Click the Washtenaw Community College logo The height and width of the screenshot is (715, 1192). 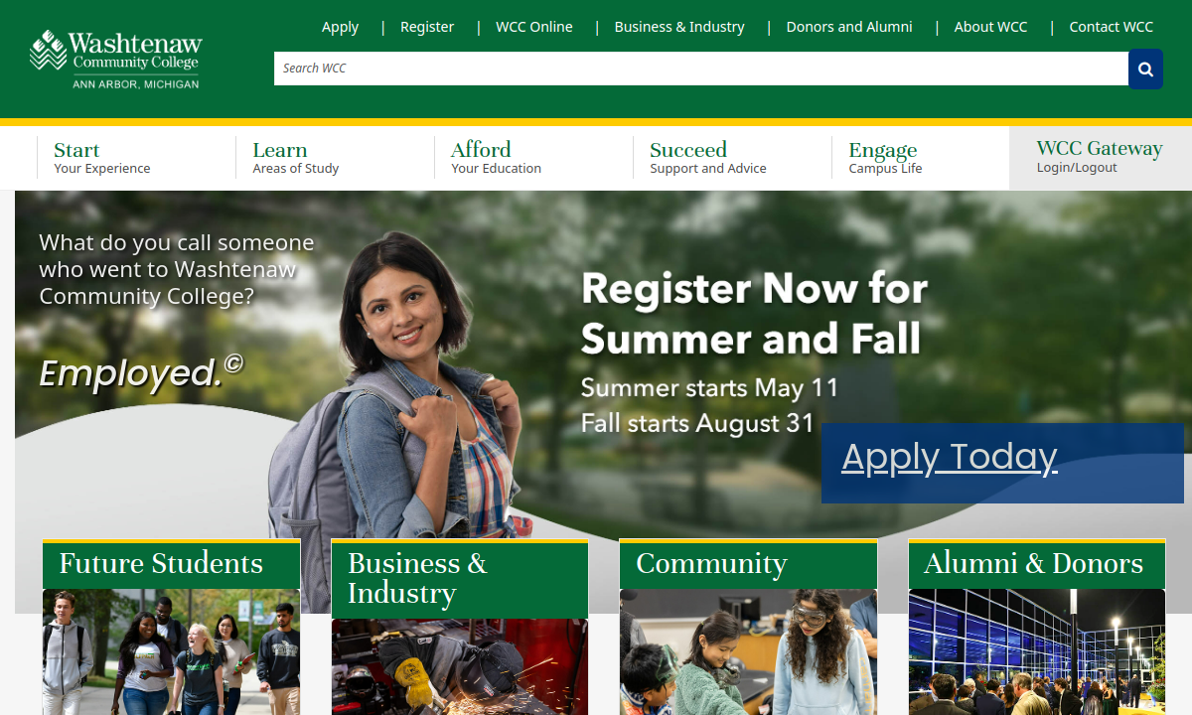point(115,60)
